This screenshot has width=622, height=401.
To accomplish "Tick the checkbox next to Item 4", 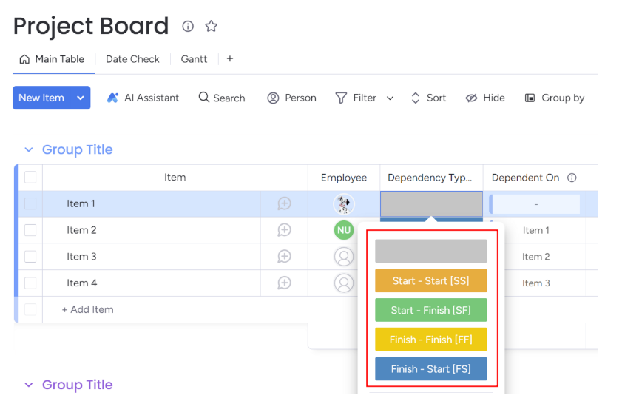I will pyautogui.click(x=30, y=283).
